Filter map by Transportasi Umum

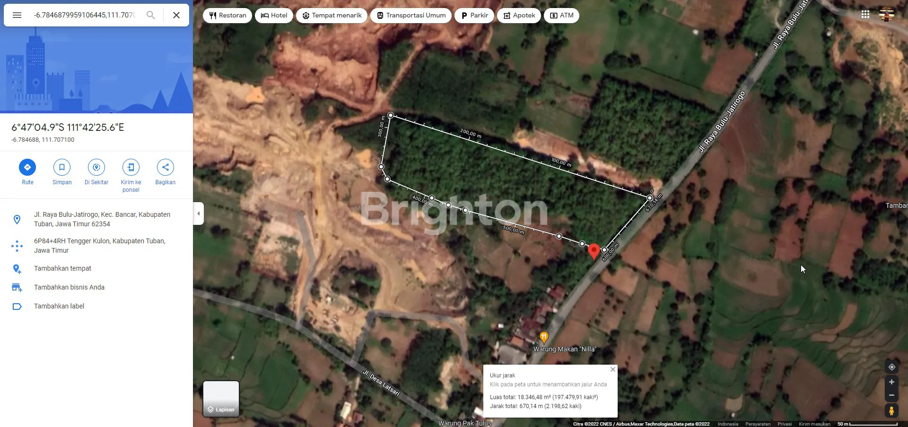coord(411,16)
